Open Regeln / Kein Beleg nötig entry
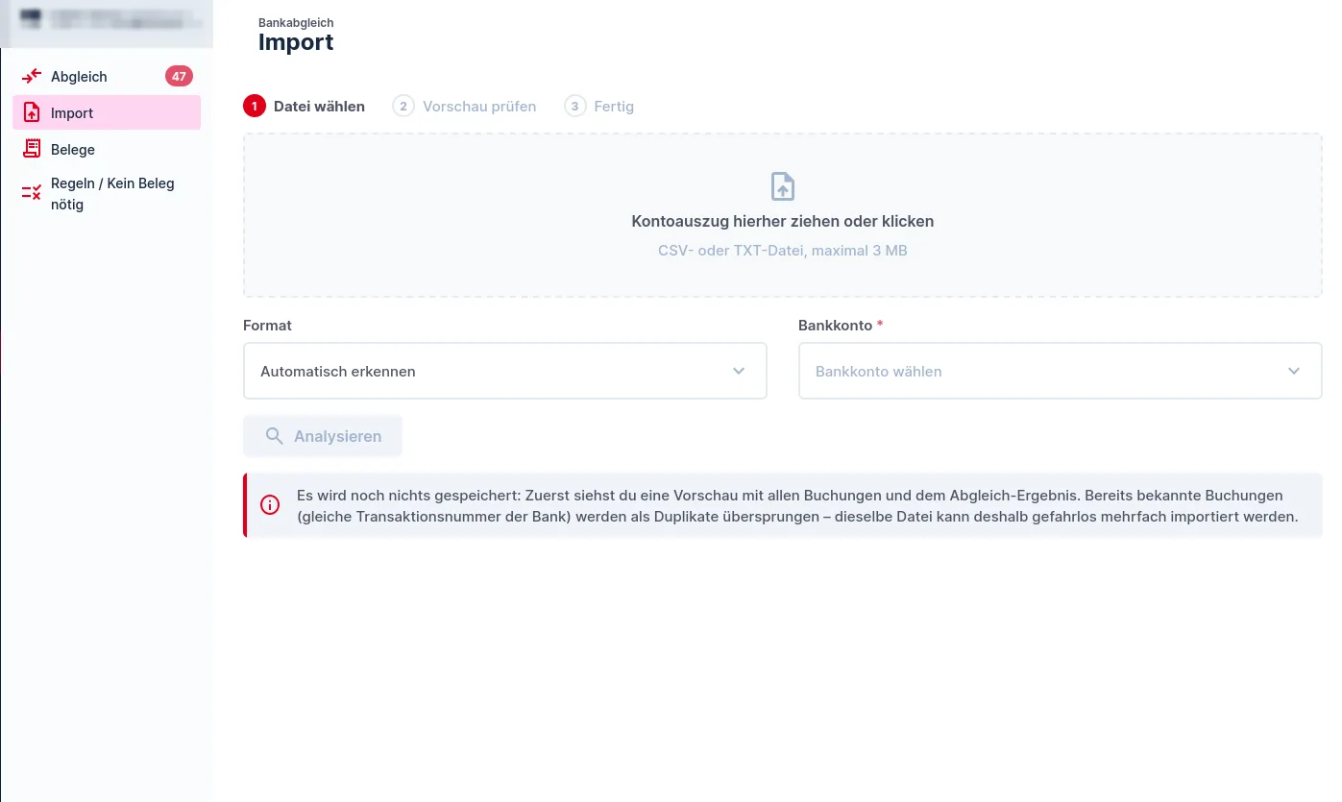 click(107, 193)
